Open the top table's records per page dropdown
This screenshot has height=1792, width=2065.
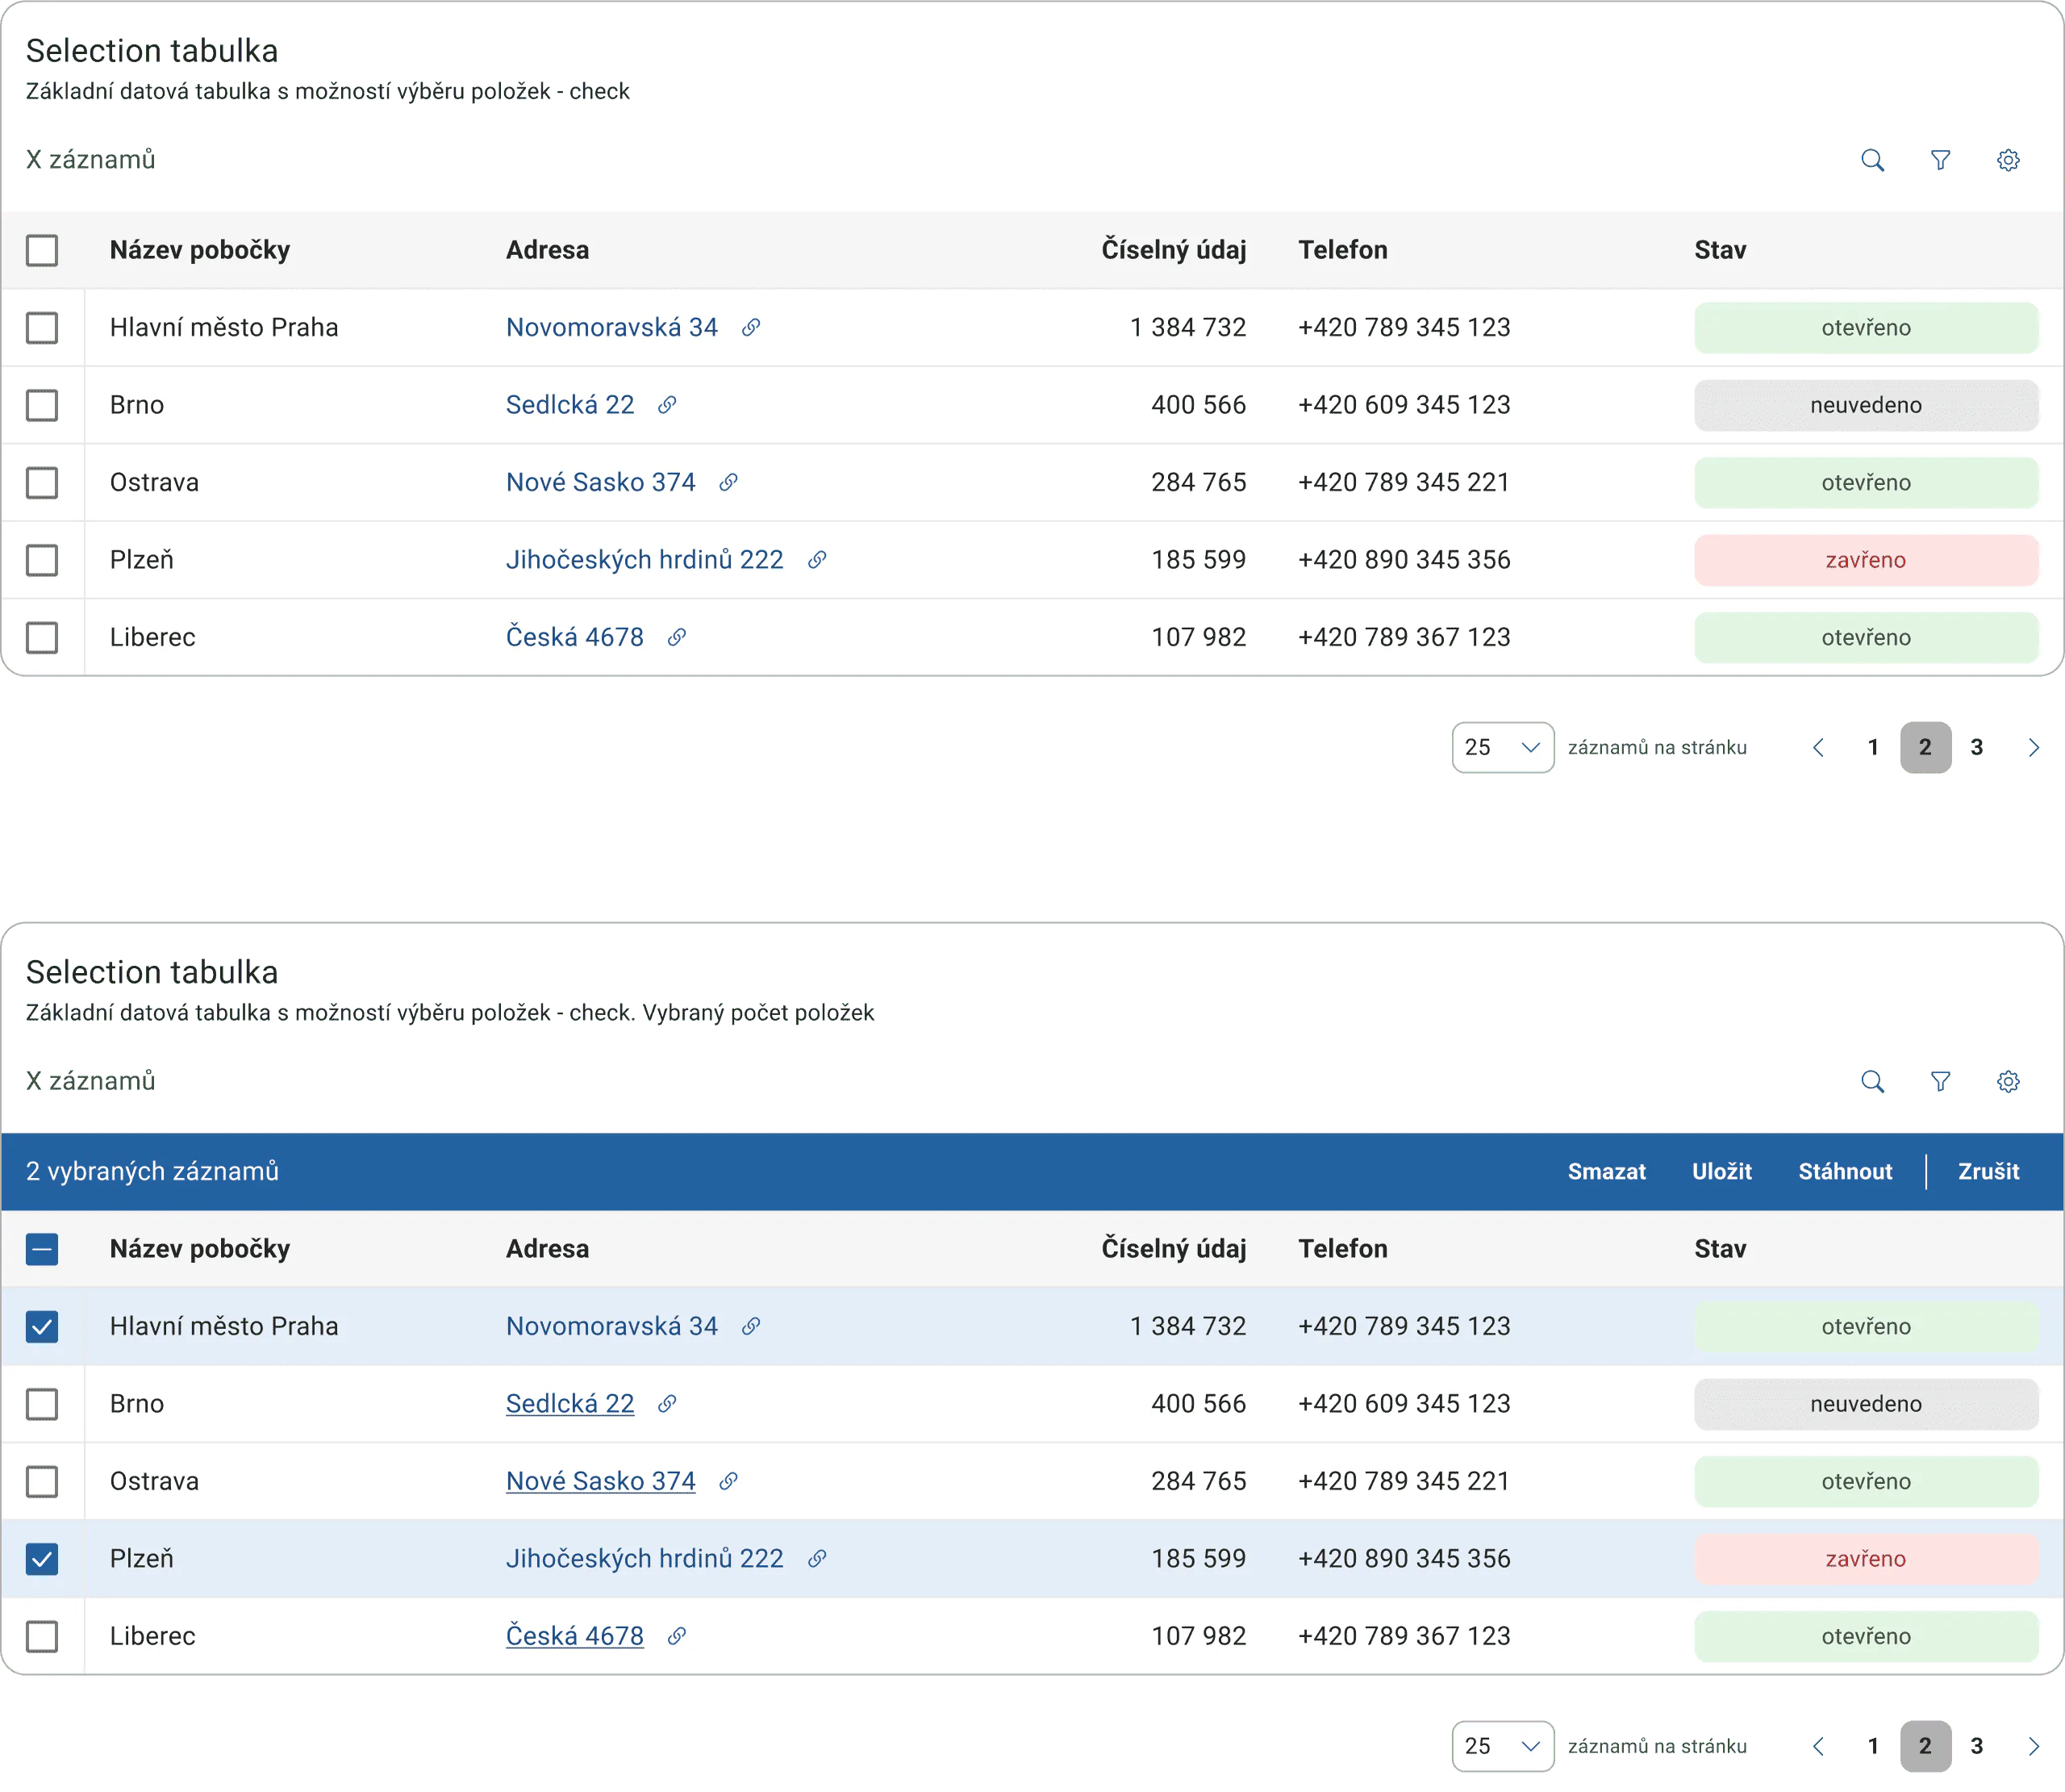1502,747
